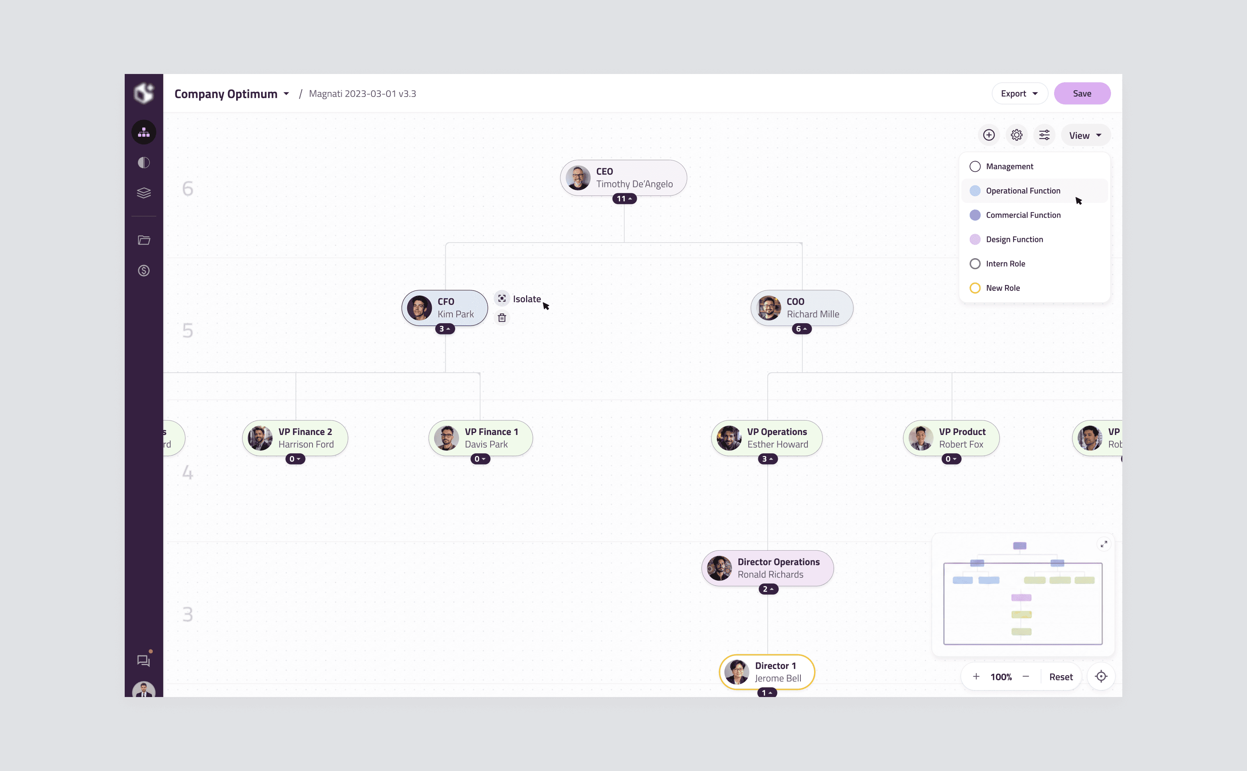Click Richard Mille's avatar photo
The width and height of the screenshot is (1247, 771).
click(768, 308)
